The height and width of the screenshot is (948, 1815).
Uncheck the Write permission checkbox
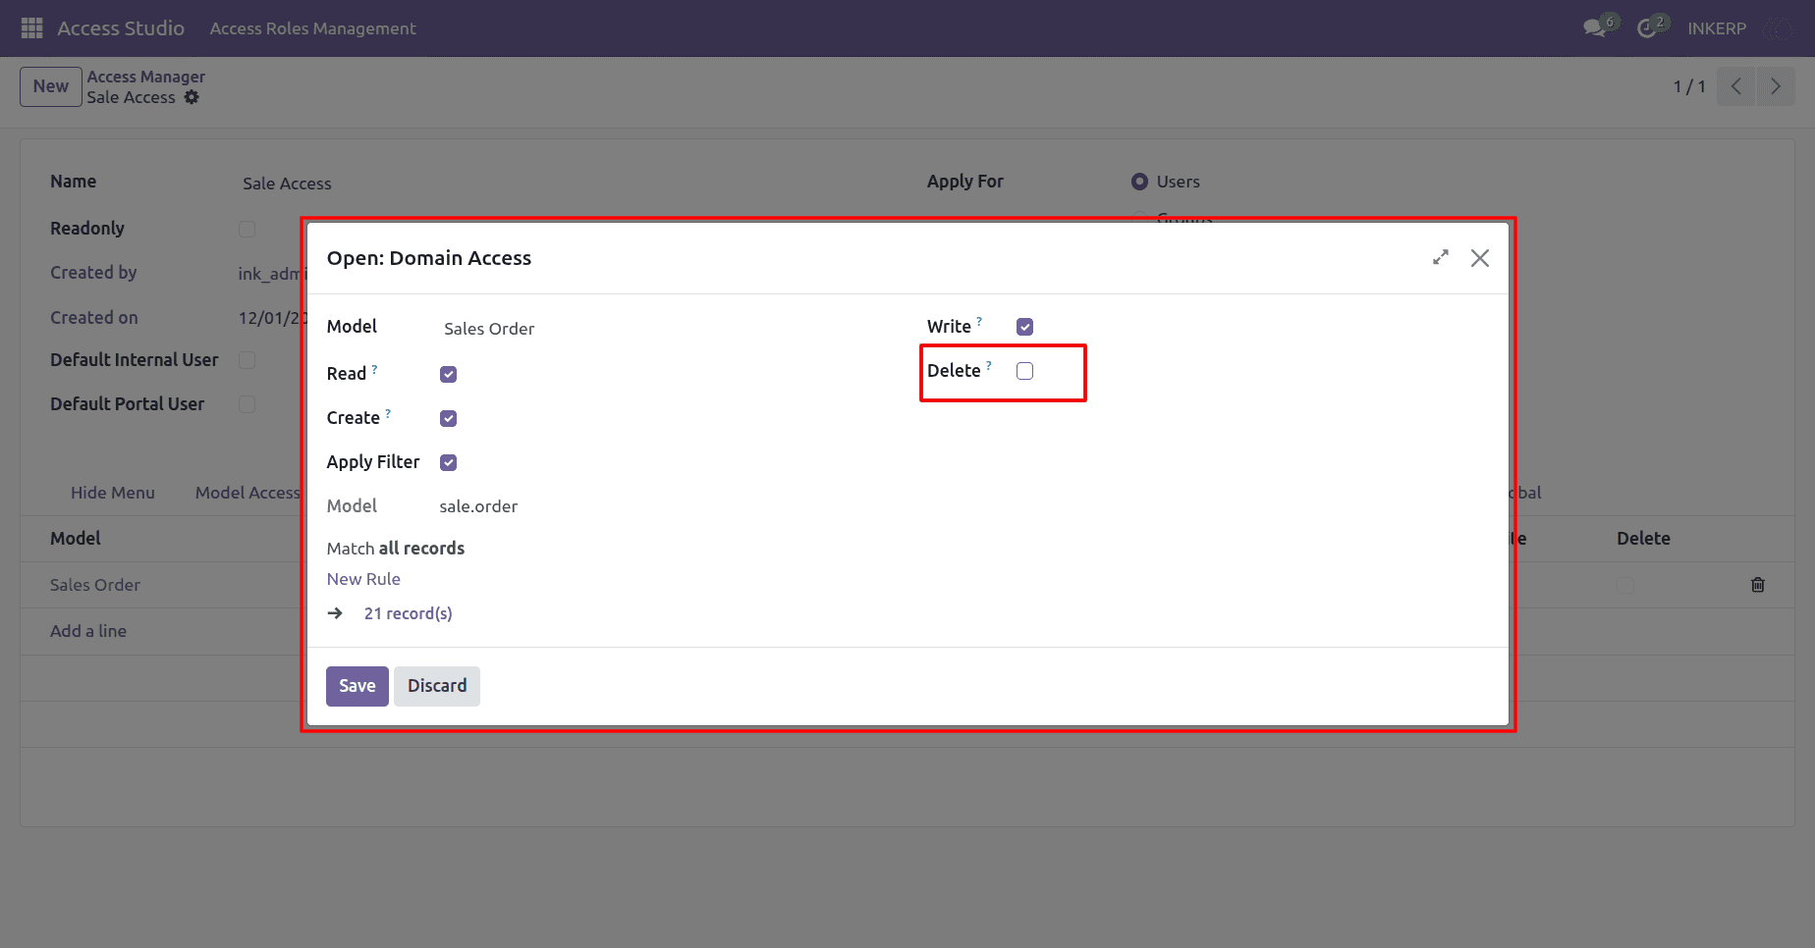click(x=1024, y=327)
